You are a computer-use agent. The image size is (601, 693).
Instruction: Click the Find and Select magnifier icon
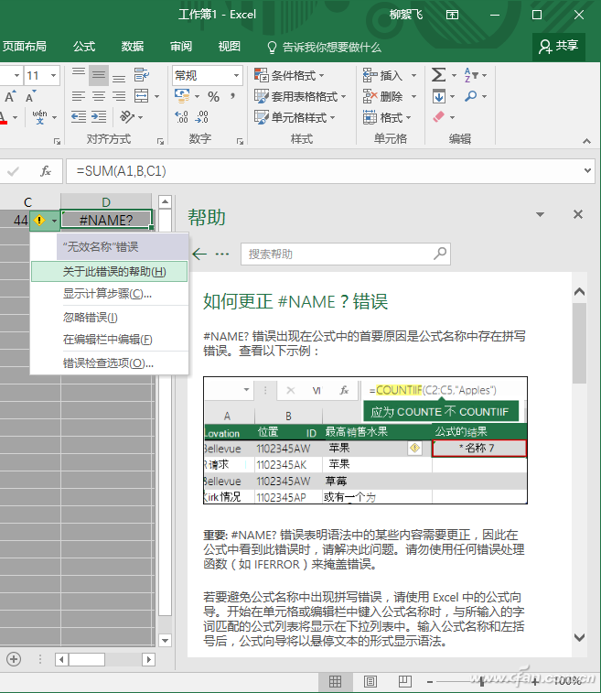tap(471, 96)
